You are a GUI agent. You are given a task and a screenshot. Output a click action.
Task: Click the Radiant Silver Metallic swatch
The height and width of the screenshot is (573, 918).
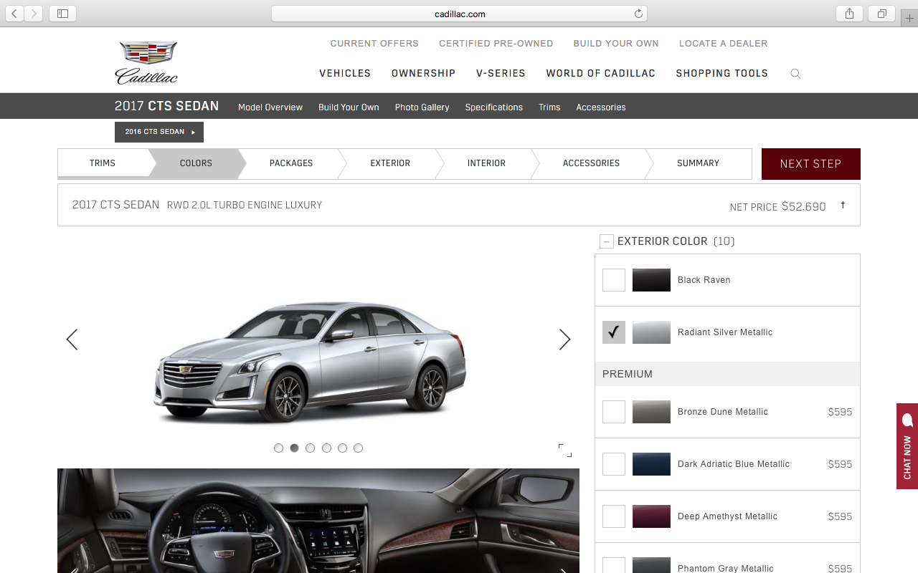(651, 332)
